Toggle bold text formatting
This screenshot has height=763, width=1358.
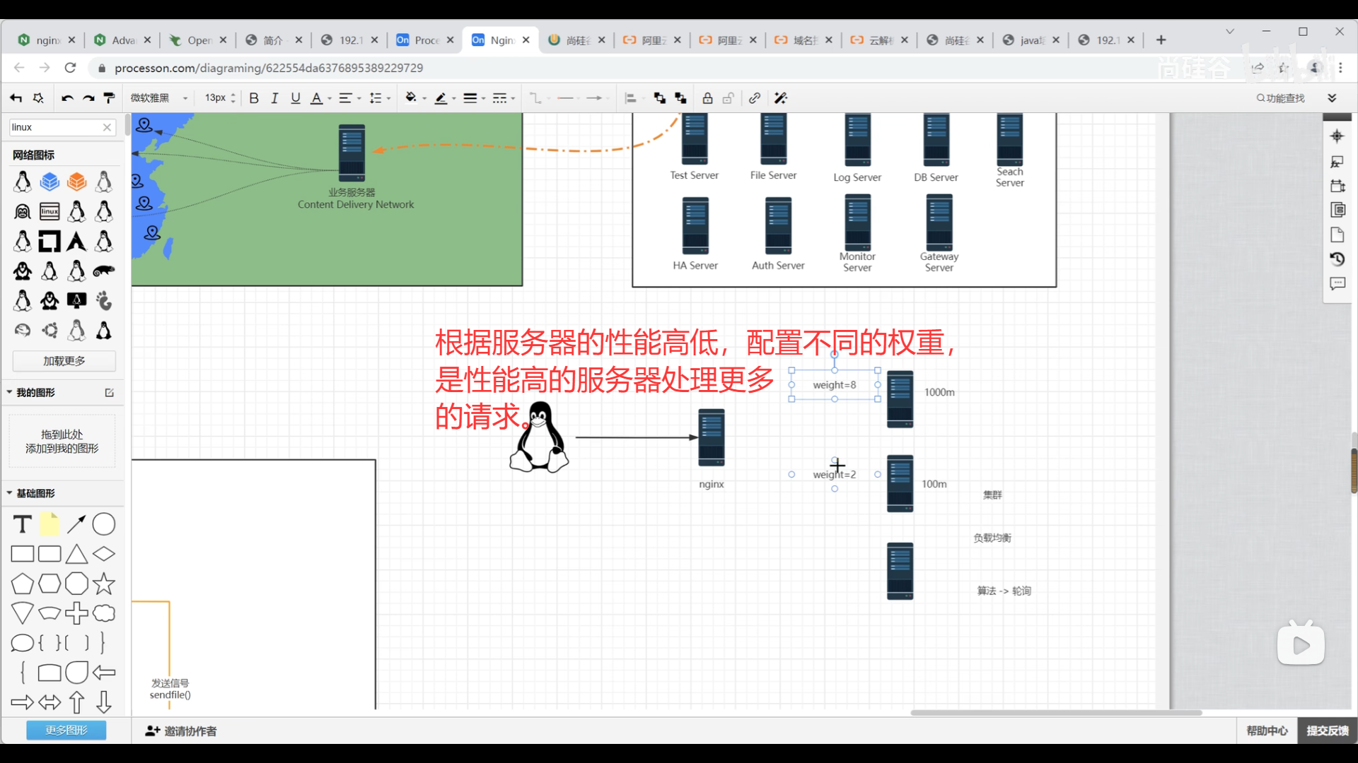pyautogui.click(x=254, y=98)
